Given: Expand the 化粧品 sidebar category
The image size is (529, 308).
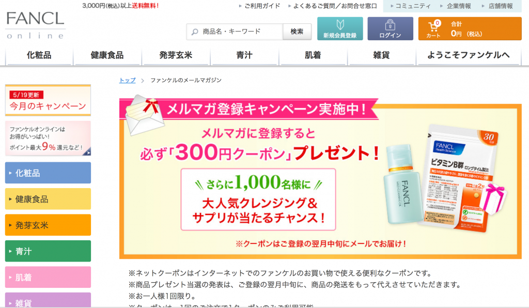Looking at the screenshot, I should click(48, 173).
